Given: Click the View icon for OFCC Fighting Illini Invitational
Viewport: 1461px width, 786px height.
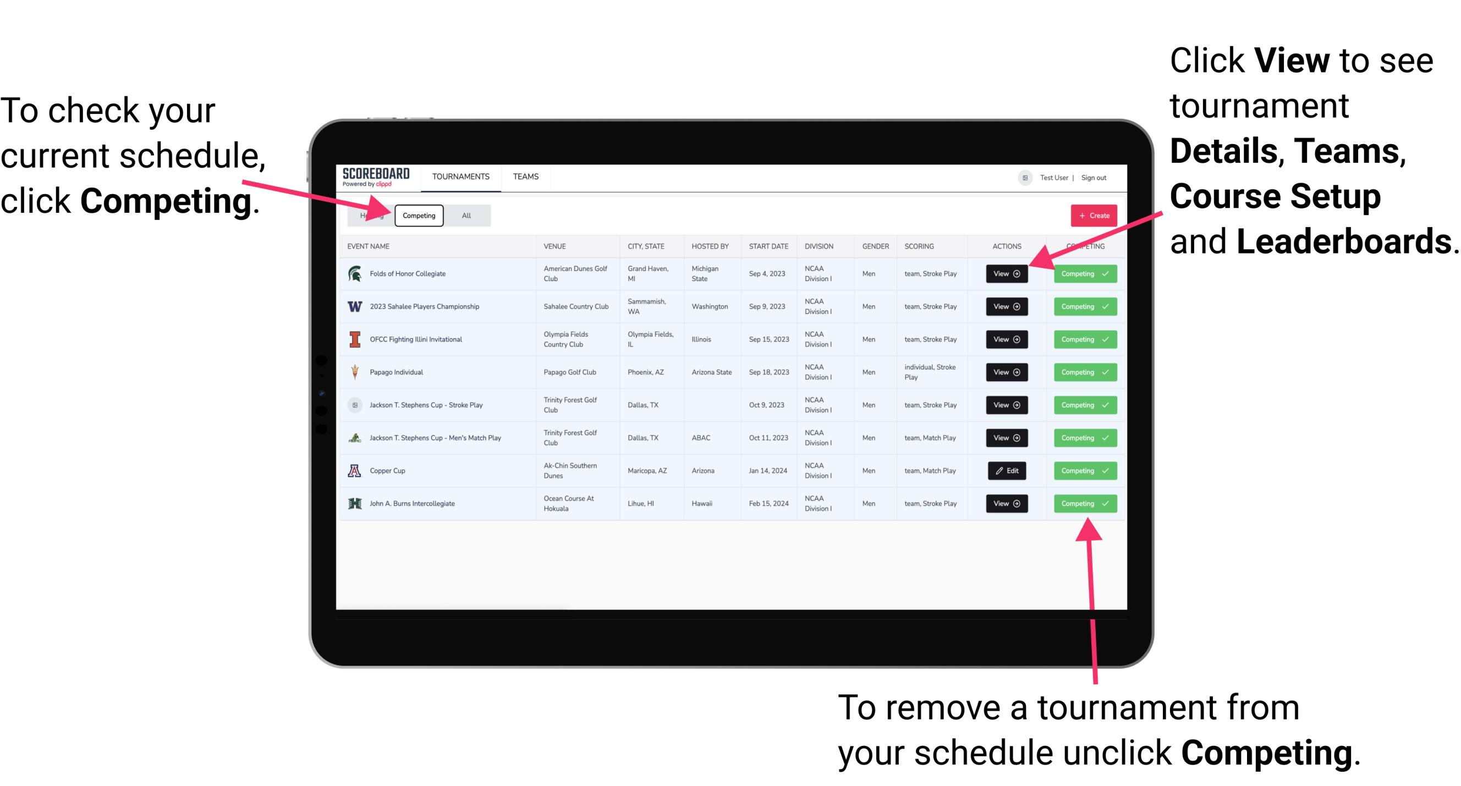Looking at the screenshot, I should (x=1006, y=340).
